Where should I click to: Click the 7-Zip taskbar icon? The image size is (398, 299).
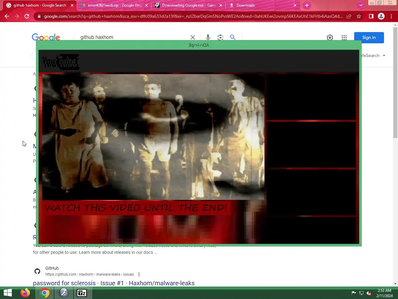coord(82,293)
